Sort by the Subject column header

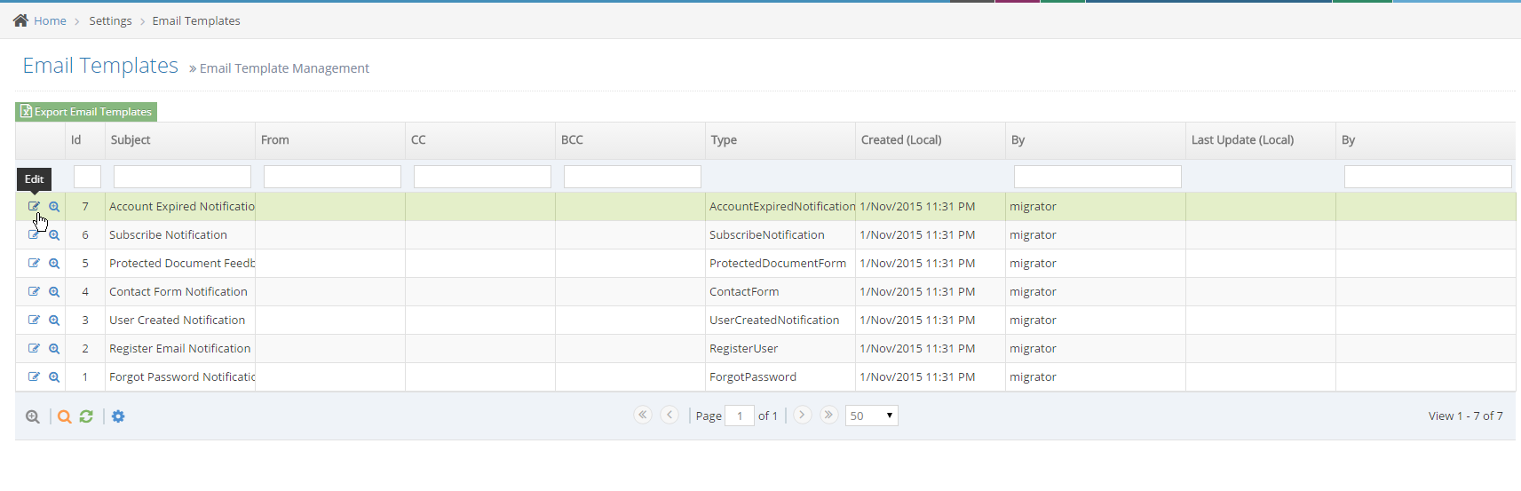click(x=131, y=139)
